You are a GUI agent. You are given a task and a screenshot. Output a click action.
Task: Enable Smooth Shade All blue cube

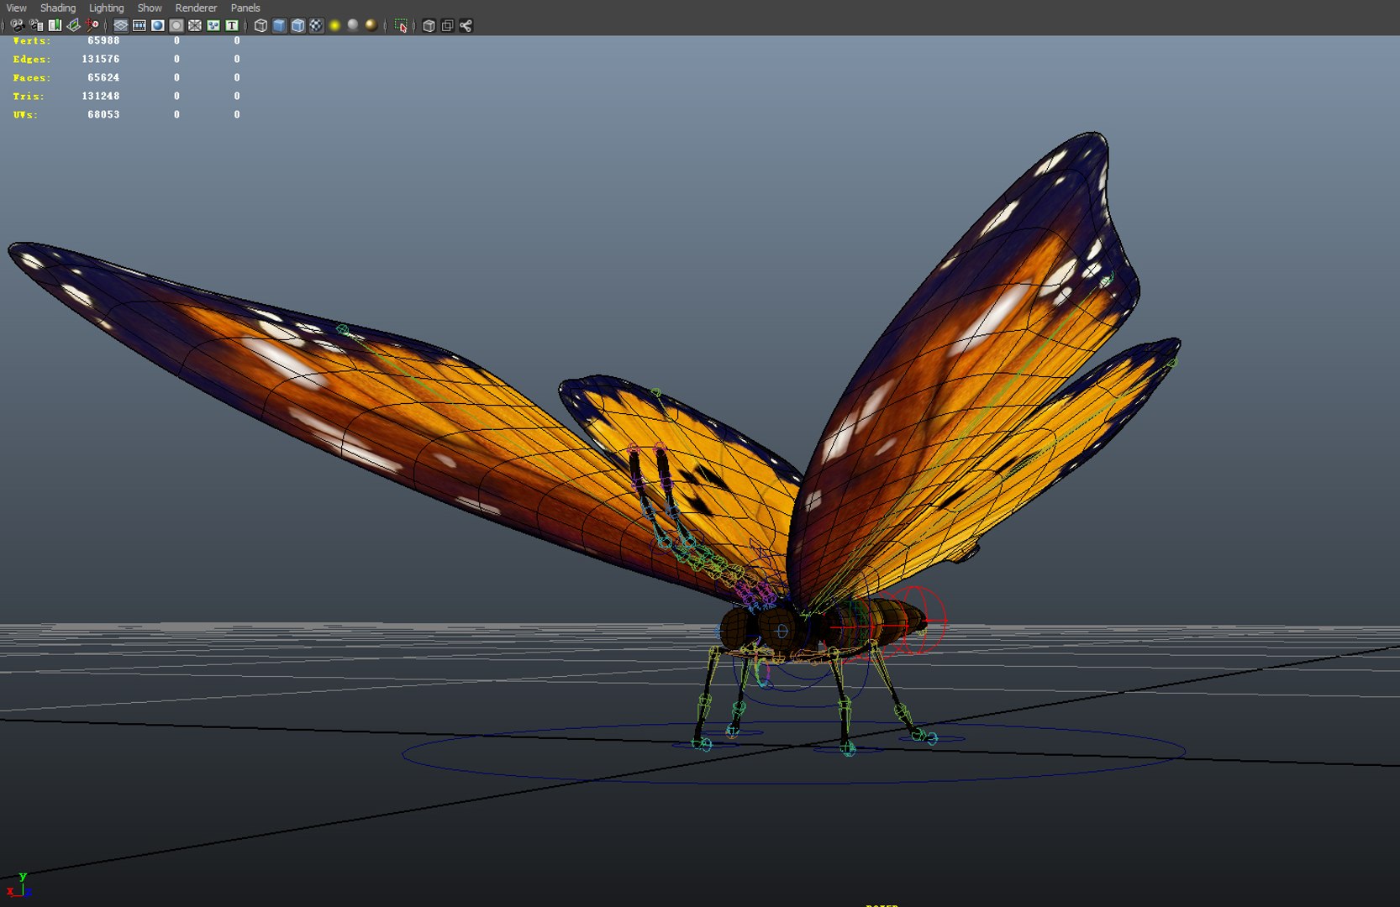279,25
